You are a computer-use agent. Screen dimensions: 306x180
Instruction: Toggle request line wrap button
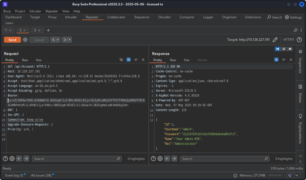[x=128, y=60]
